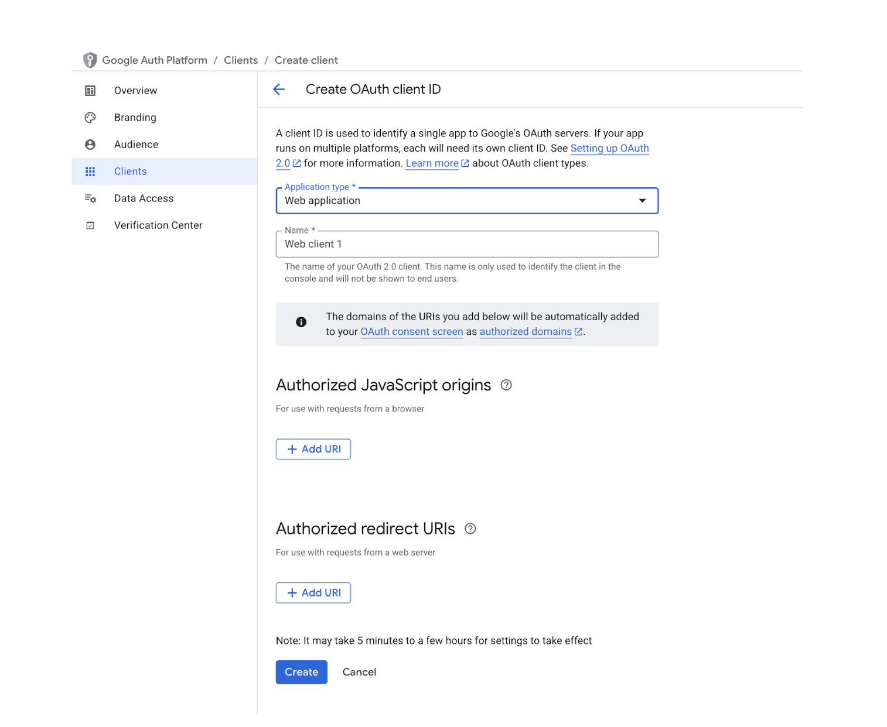The width and height of the screenshot is (887, 727).
Task: Click the Overview dashboard icon in sidebar
Action: [90, 91]
